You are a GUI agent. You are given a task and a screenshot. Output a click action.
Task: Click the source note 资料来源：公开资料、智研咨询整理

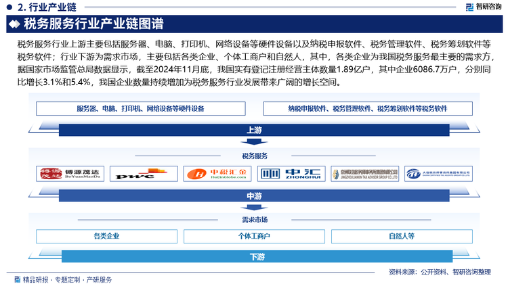click(x=440, y=272)
